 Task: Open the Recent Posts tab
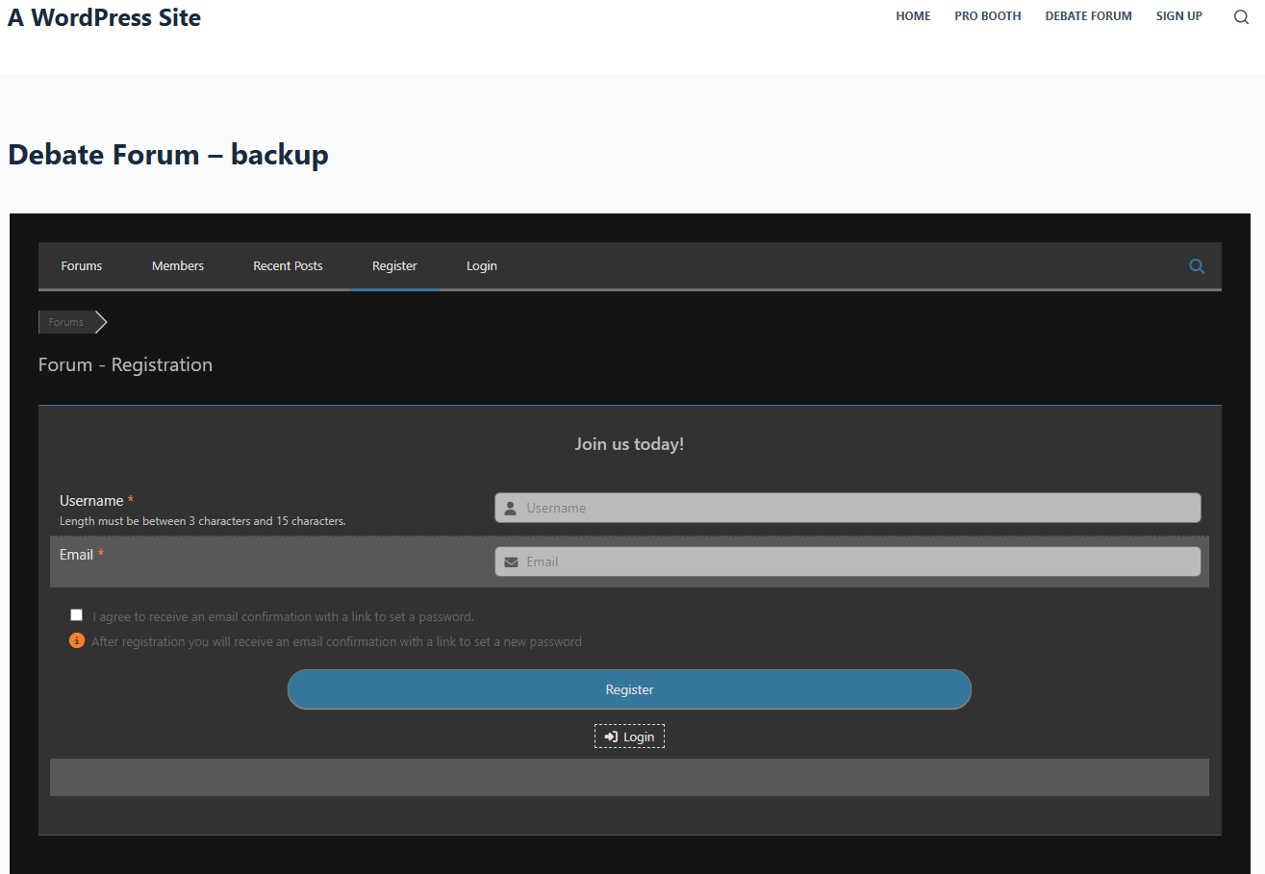click(x=288, y=266)
